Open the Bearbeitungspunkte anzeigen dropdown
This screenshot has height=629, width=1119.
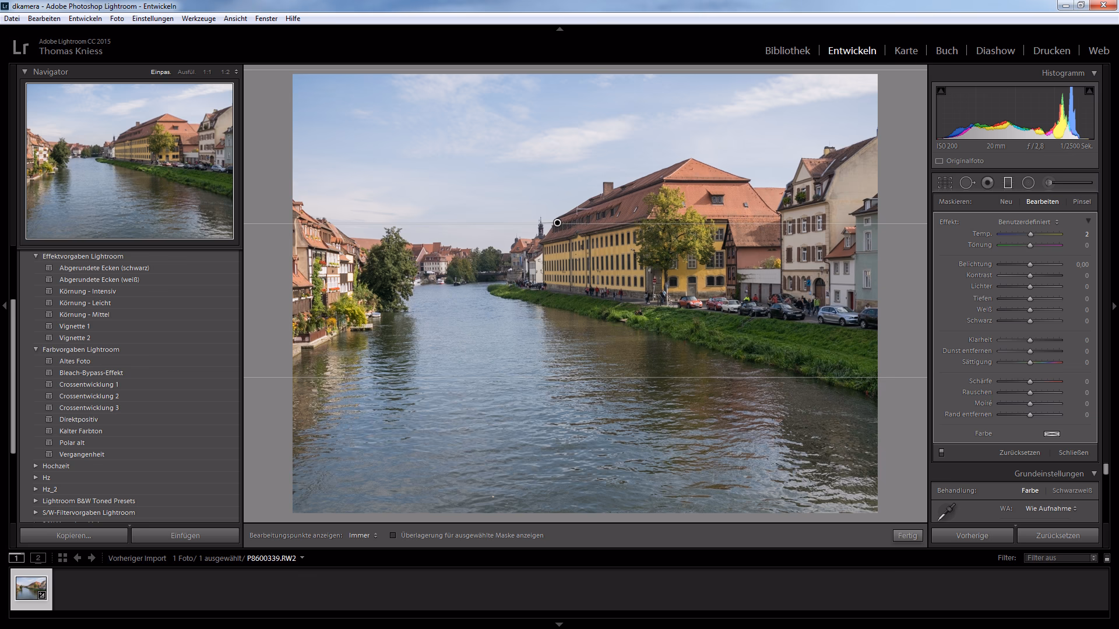click(x=361, y=535)
